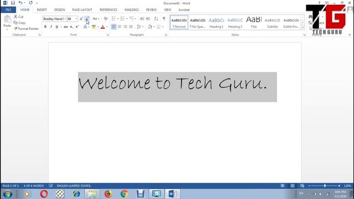The height and width of the screenshot is (199, 354).
Task: Toggle superscript formatting
Action: [x=77, y=27]
